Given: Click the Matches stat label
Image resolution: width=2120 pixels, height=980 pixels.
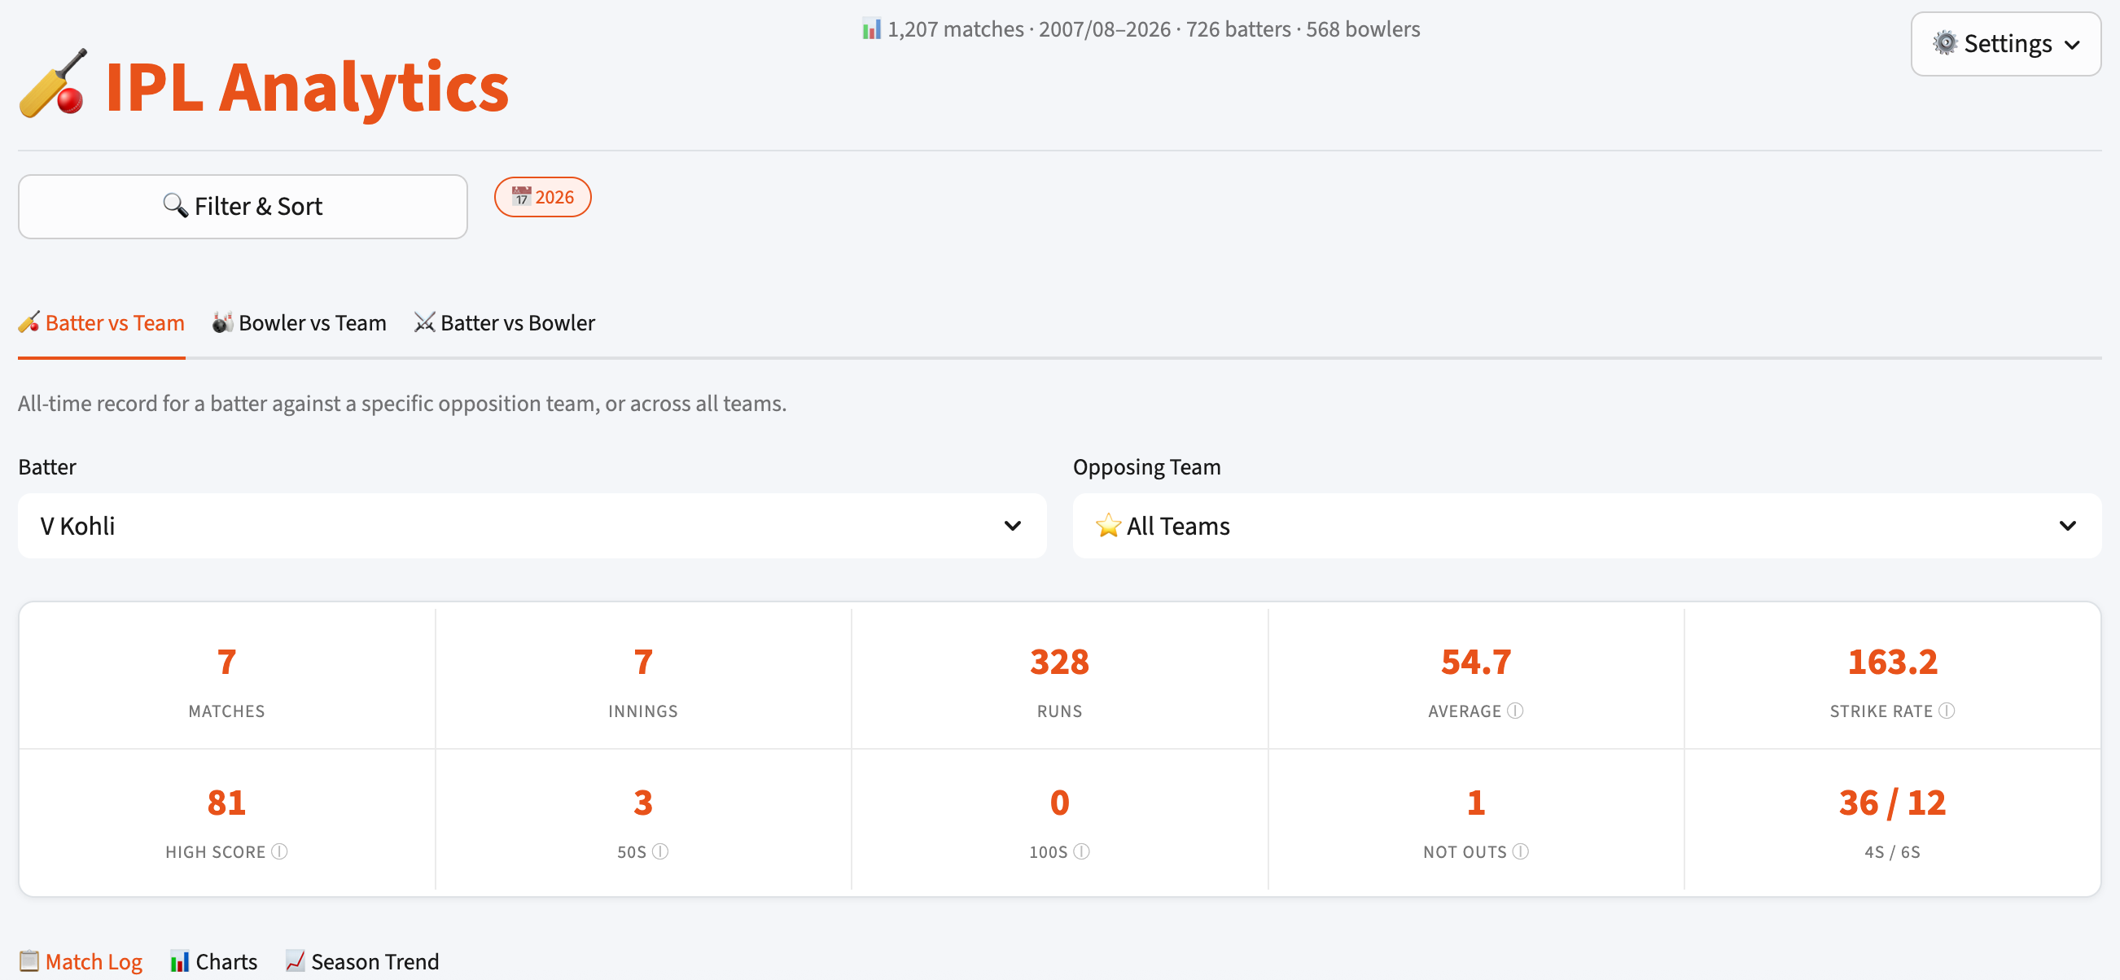Looking at the screenshot, I should [x=226, y=711].
